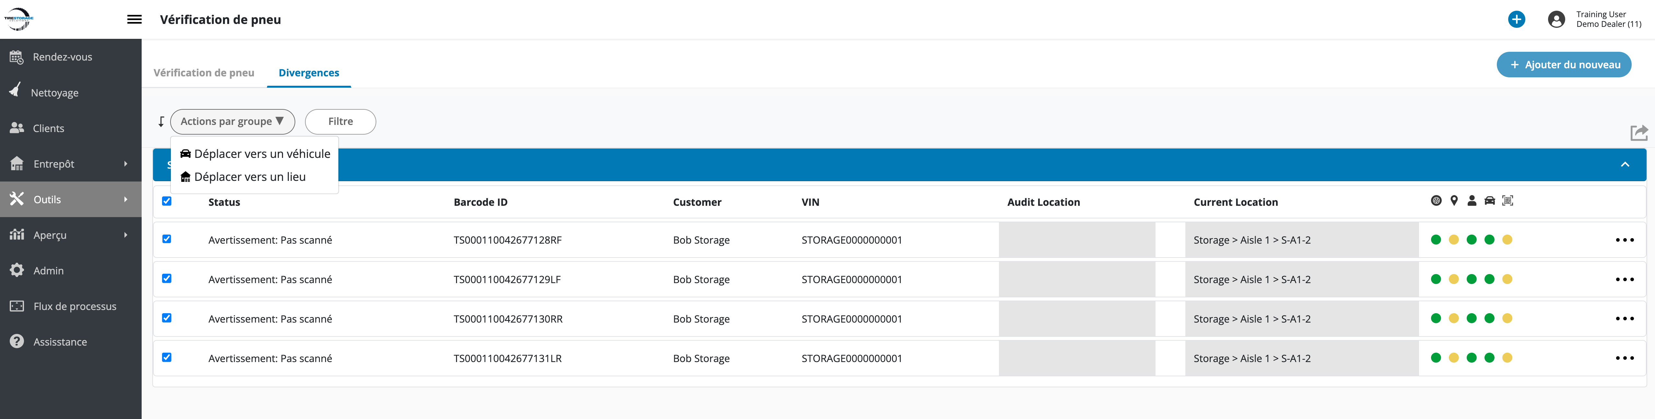
Task: Uncheck row with barcode TS000110042677131LR
Action: tap(167, 358)
